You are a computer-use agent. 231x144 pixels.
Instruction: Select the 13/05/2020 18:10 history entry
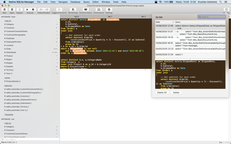[164, 43]
